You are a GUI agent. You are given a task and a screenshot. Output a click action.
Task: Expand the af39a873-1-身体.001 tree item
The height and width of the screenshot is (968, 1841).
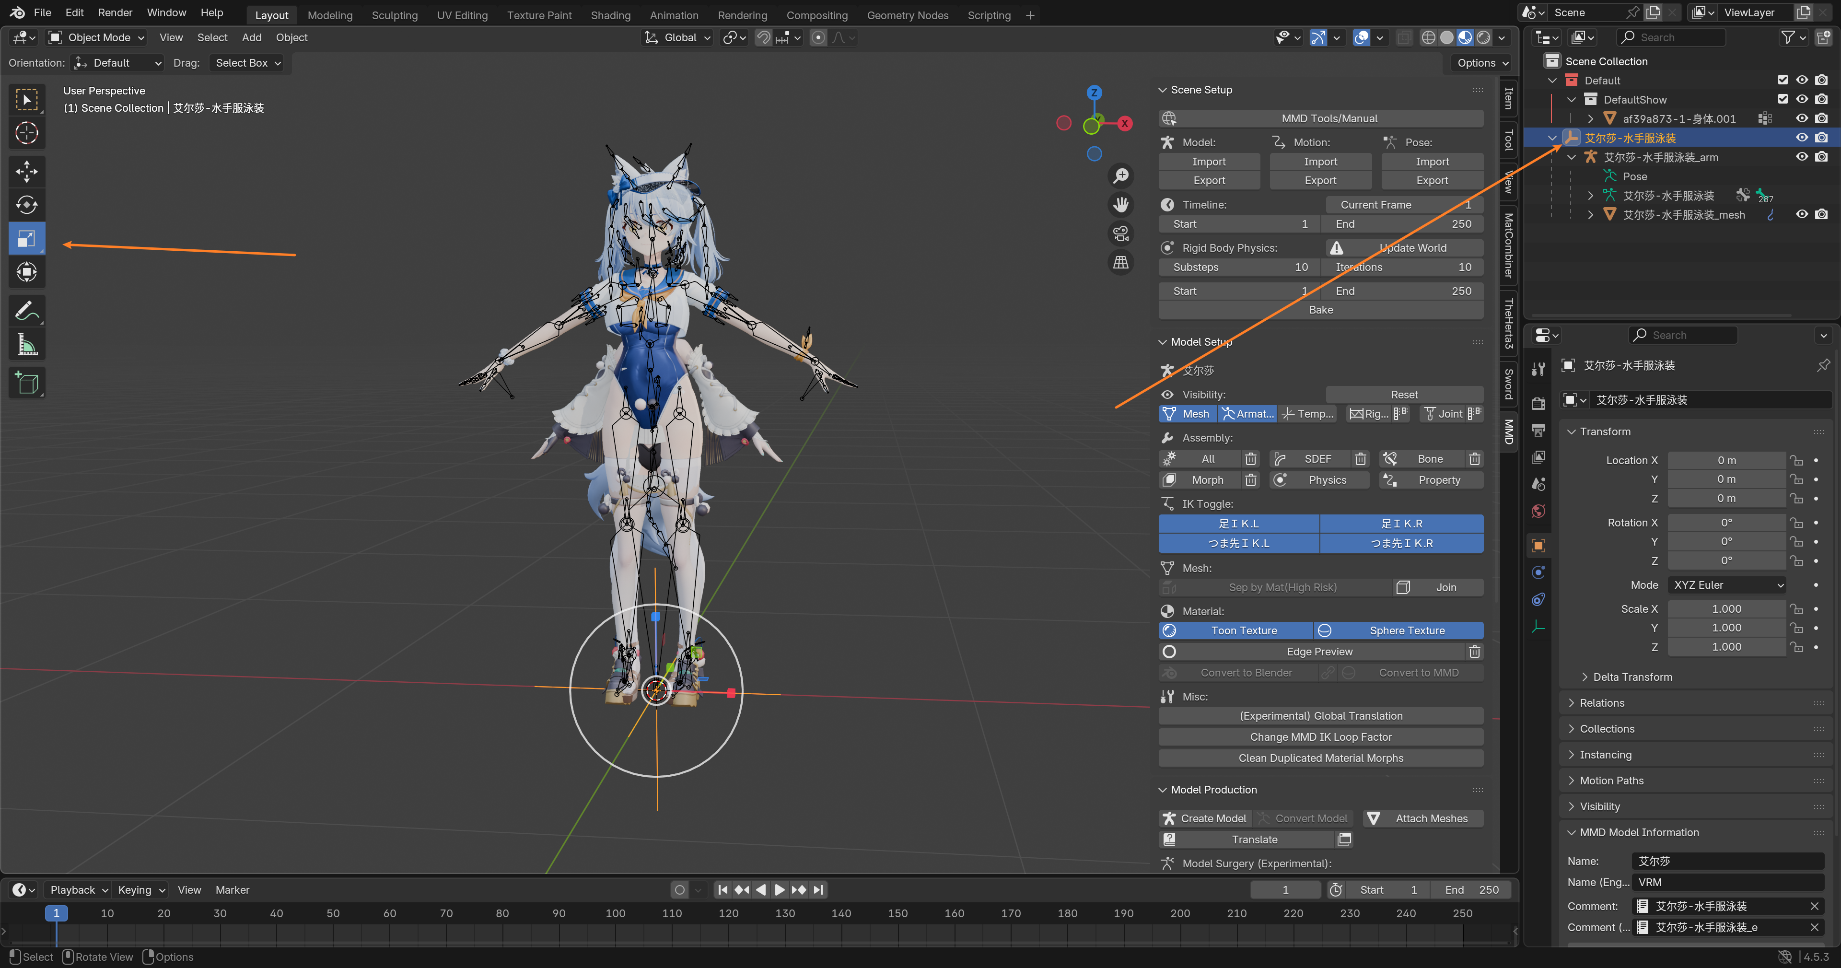(x=1590, y=119)
